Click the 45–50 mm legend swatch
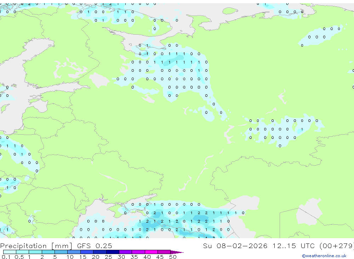 point(164,252)
